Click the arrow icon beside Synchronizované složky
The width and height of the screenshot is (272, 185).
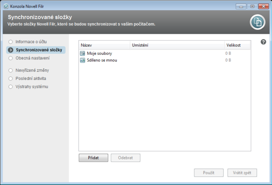11,50
